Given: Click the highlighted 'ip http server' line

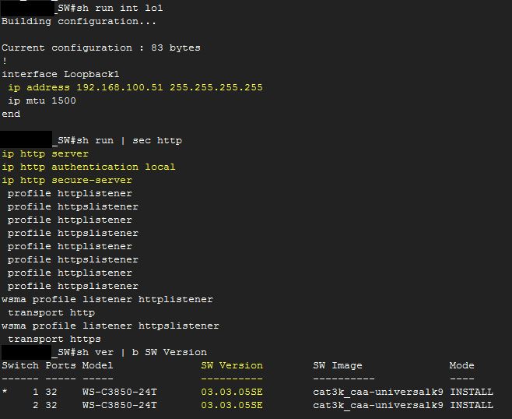Looking at the screenshot, I should point(45,153).
